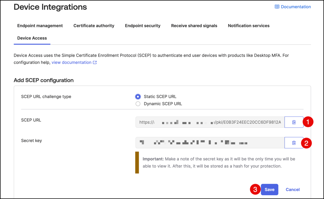324x199 pixels.
Task: Save the SCEP configuration
Action: (x=269, y=190)
